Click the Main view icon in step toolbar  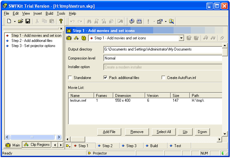pyautogui.click(x=69, y=38)
